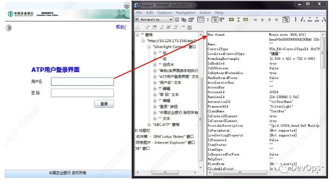Click the "Silverlight" FrameworkId value

(x=281, y=106)
